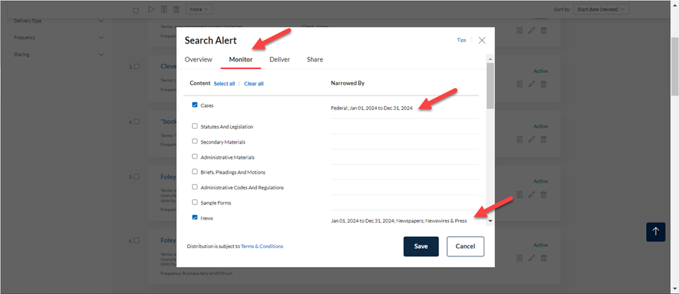The height and width of the screenshot is (294, 679).
Task: Switch to the Overview tab
Action: tap(198, 59)
